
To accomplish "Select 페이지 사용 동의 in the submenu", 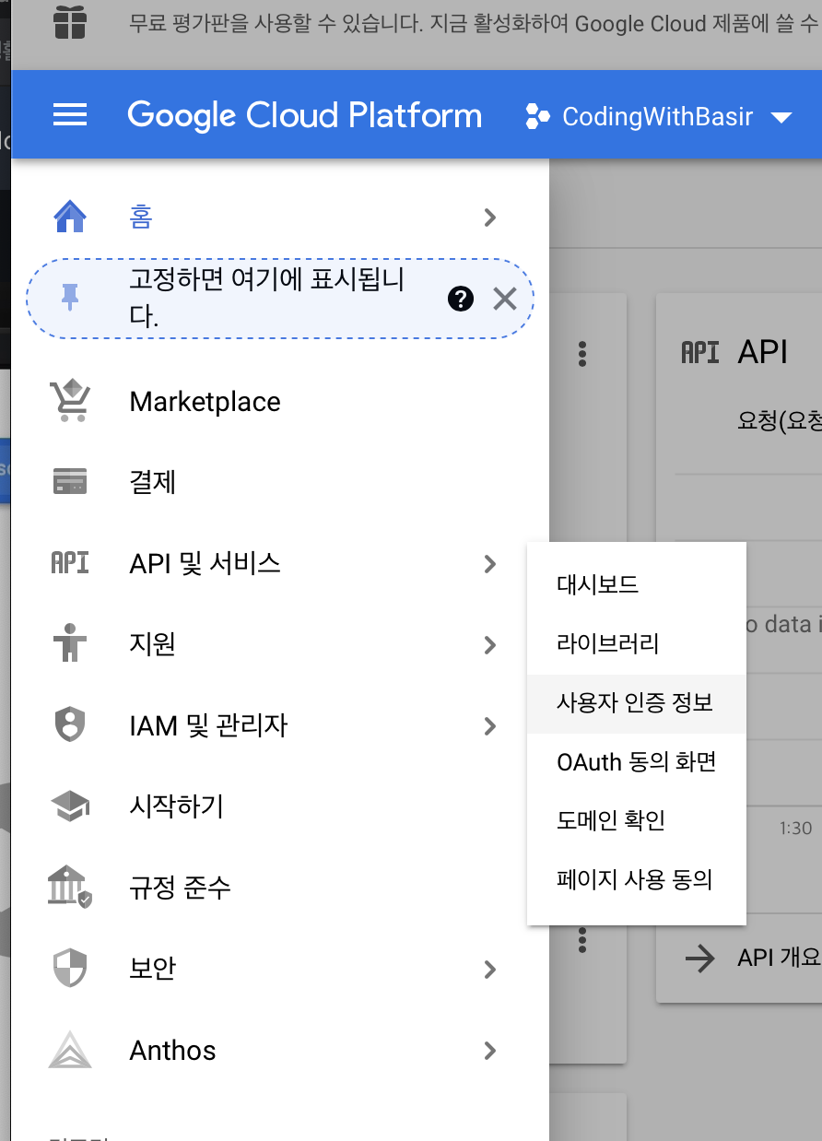I will [636, 879].
